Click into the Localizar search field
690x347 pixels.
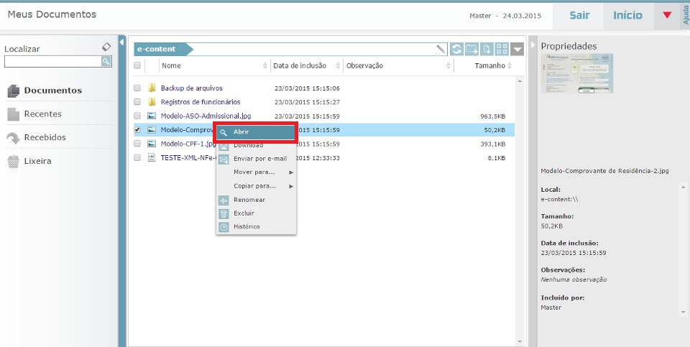point(52,62)
